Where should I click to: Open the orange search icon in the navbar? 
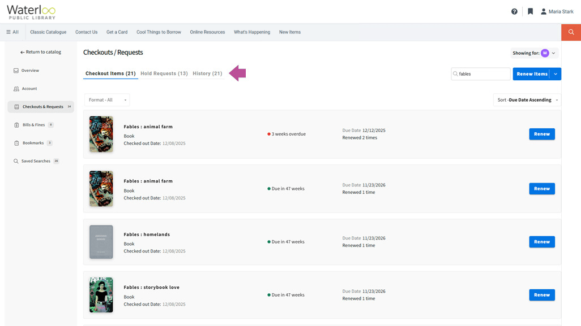571,32
